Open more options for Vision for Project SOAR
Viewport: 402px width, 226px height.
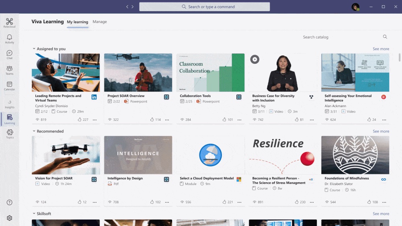click(x=94, y=202)
